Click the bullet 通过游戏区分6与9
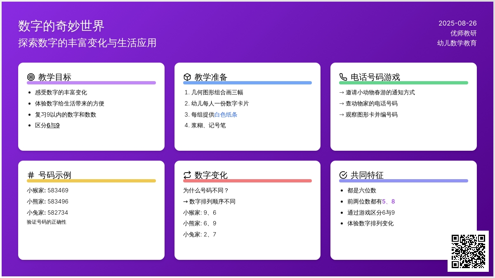Image resolution: width=495 pixels, height=278 pixels. click(371, 213)
